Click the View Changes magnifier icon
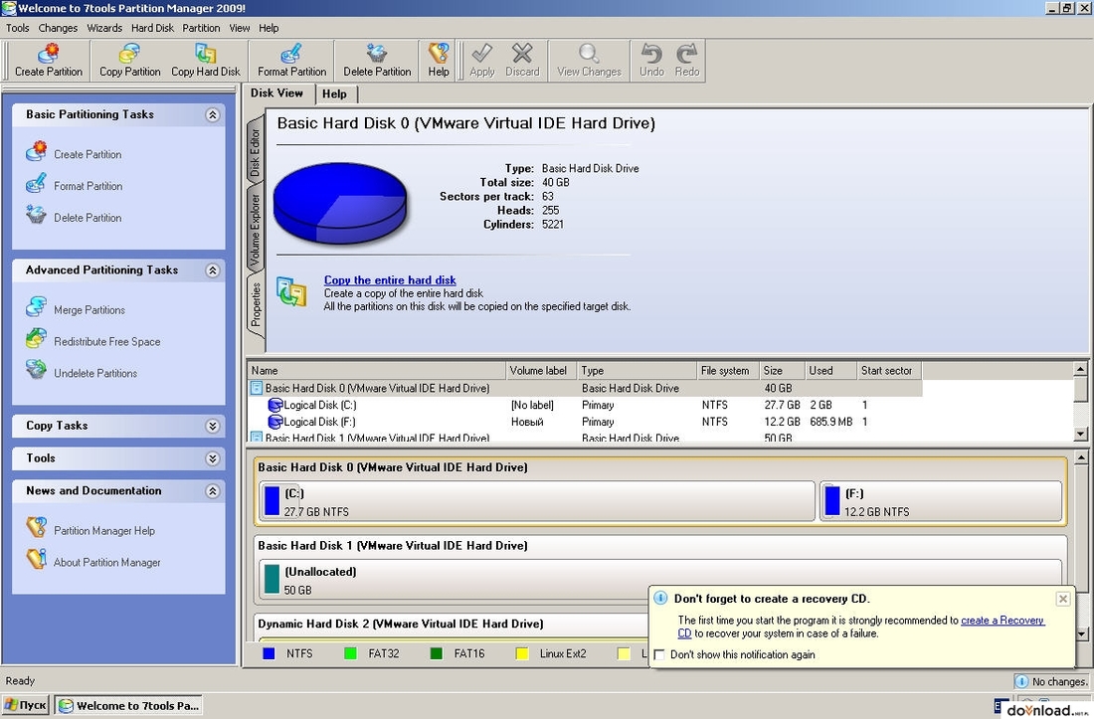Screen dimensions: 1094x719 tap(589, 54)
